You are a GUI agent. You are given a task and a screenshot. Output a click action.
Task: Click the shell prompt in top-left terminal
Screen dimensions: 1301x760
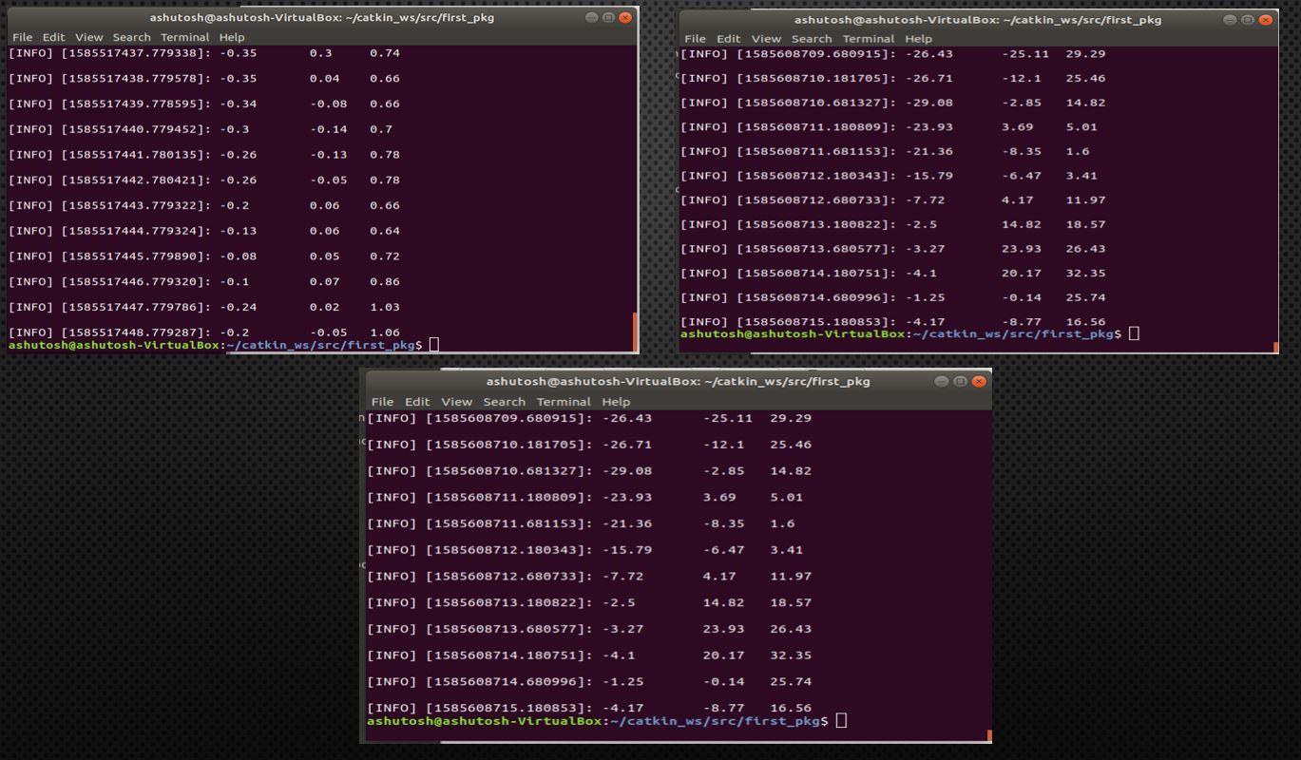[x=215, y=344]
